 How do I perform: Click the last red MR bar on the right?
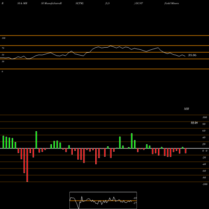[x=186, y=151]
